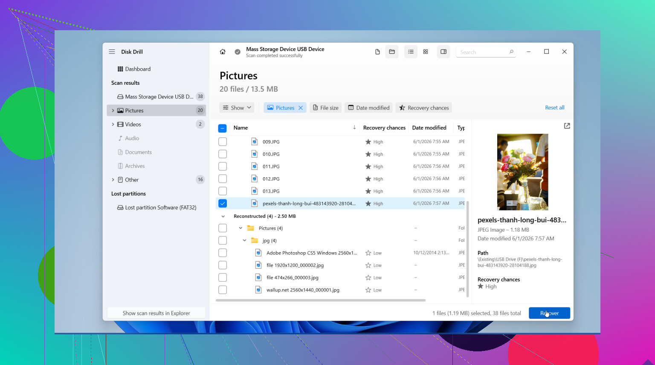The image size is (655, 365).
Task: Toggle the preview panel icon
Action: tap(443, 52)
